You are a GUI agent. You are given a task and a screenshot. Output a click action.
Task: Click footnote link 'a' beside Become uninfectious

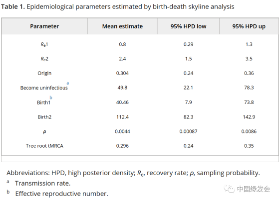(x=67, y=83)
